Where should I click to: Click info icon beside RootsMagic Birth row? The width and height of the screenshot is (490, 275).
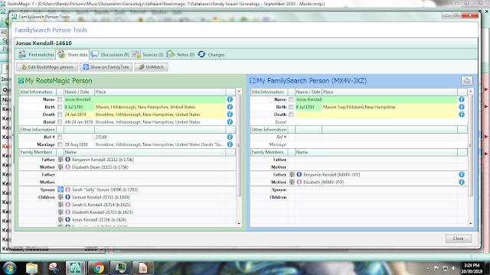230,107
